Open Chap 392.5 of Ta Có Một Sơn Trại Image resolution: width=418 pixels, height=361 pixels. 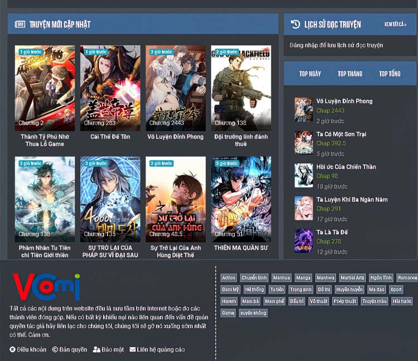click(x=331, y=143)
